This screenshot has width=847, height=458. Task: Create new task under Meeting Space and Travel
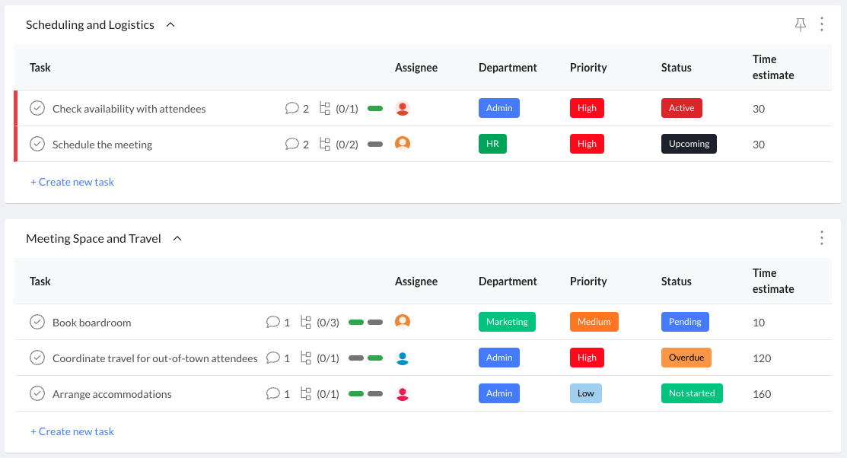[x=72, y=432]
